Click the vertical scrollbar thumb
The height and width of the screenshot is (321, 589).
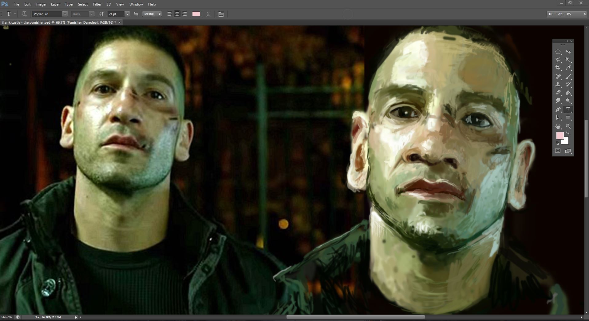pos(586,159)
